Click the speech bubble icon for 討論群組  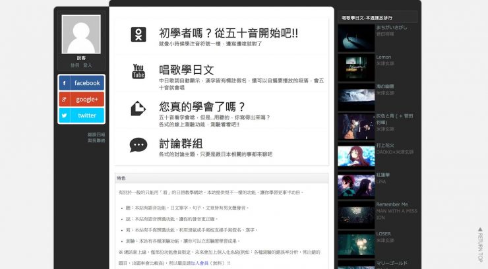click(138, 145)
